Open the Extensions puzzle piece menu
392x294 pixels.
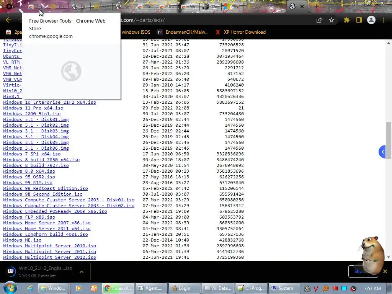coord(346,20)
